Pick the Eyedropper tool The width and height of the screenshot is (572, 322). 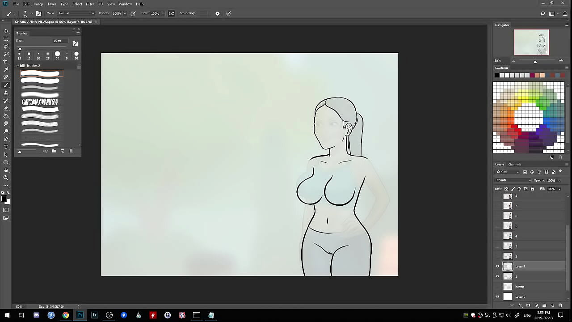(6, 70)
